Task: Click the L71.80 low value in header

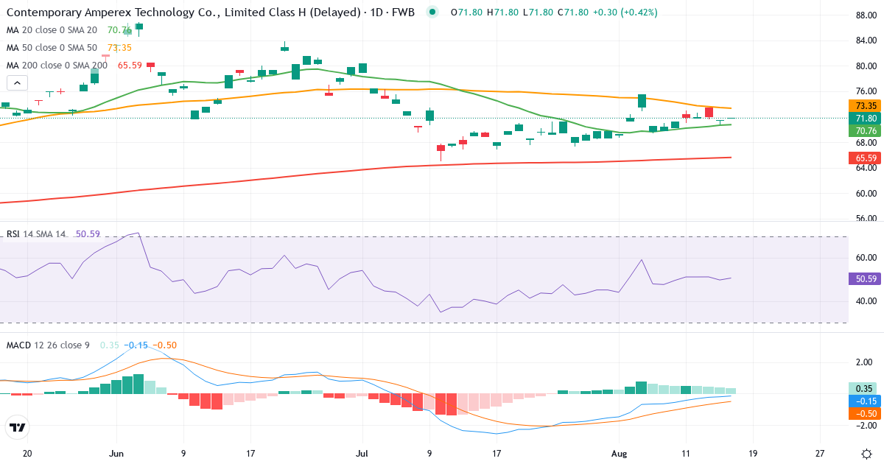Action: pos(536,13)
